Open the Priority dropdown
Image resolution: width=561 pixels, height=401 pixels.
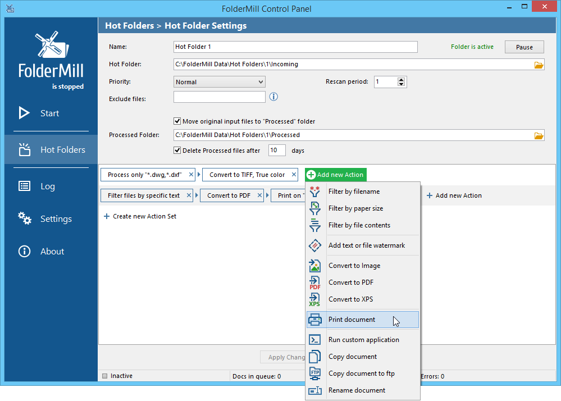[x=220, y=82]
